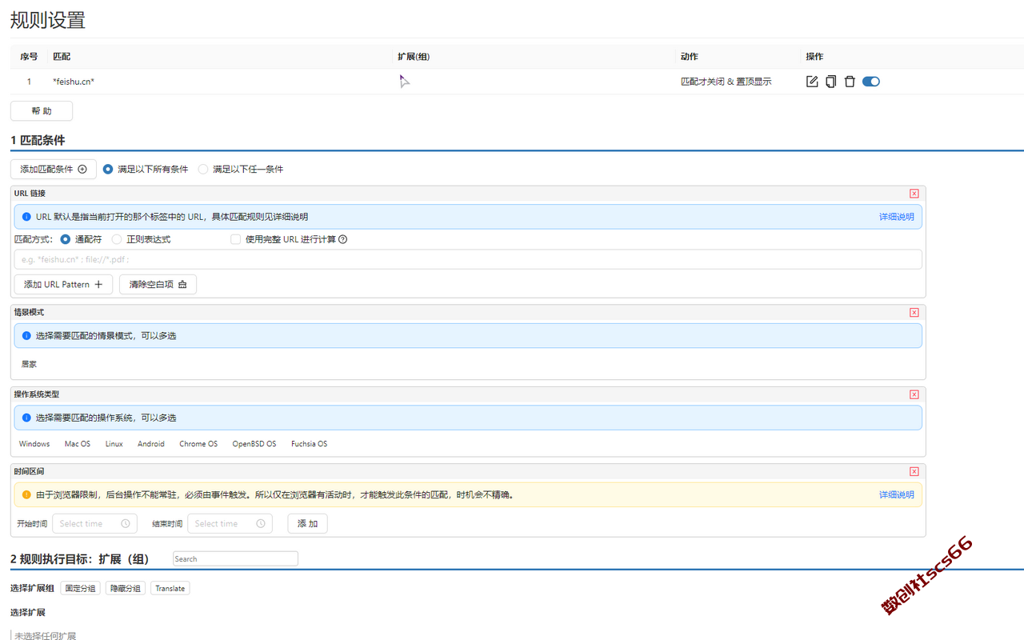Select OpenBSD OS operating system tag

[254, 444]
